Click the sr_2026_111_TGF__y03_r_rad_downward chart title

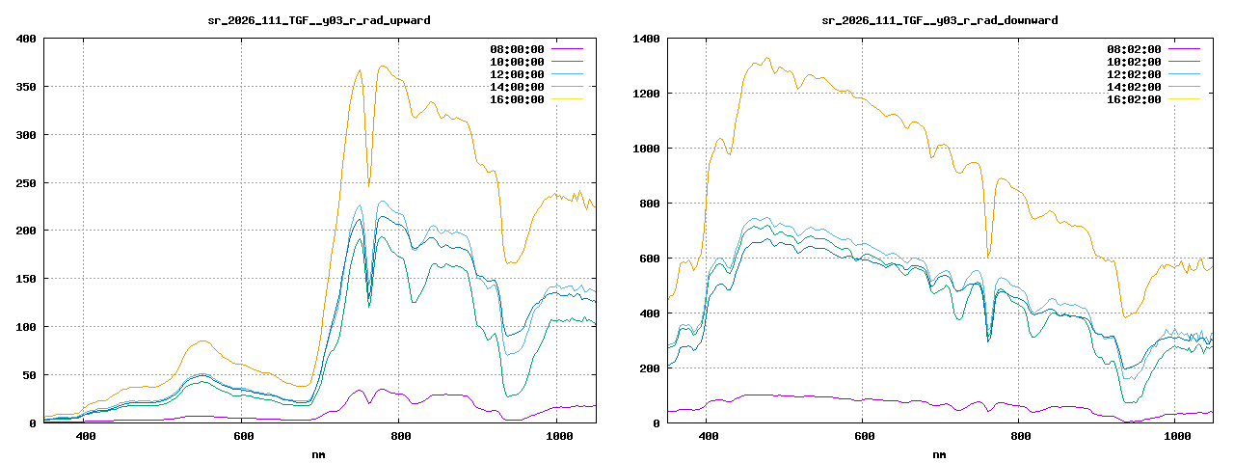click(x=939, y=20)
